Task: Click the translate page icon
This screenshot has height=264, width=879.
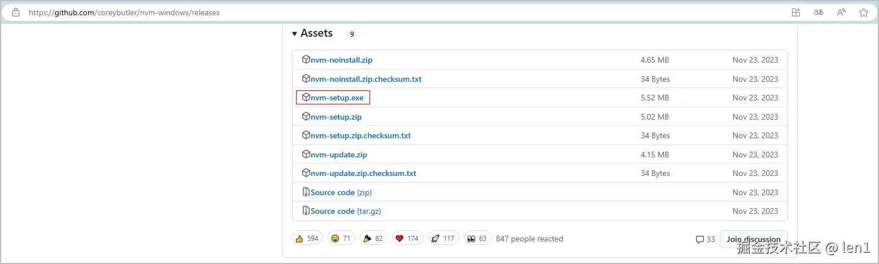Action: (819, 12)
